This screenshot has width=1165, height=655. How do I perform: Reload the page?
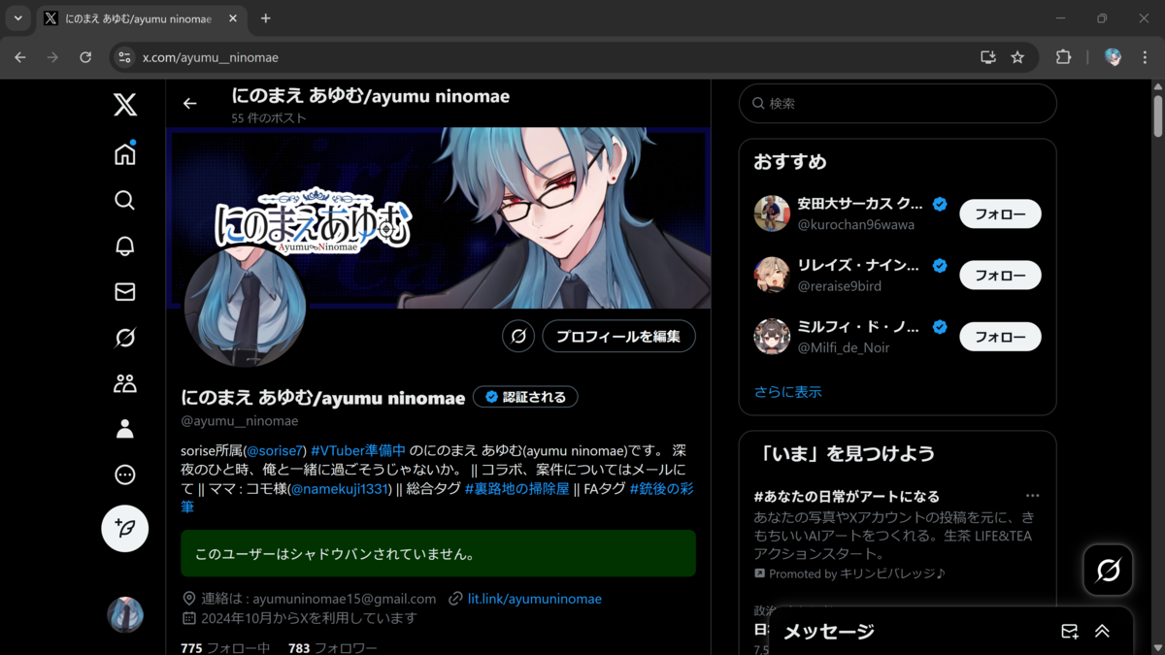point(85,57)
